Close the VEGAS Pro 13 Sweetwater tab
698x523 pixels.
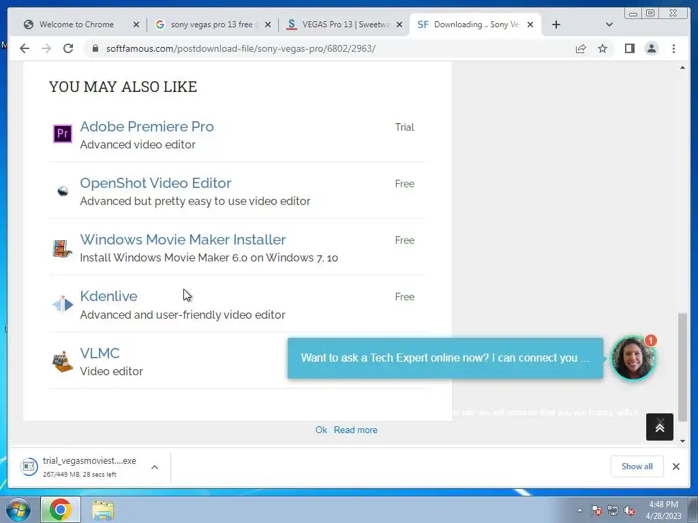399,25
